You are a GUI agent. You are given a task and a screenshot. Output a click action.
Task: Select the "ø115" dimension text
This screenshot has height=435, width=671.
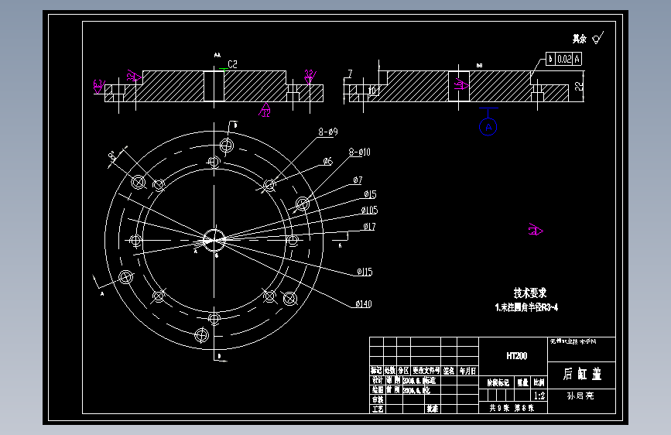point(365,272)
